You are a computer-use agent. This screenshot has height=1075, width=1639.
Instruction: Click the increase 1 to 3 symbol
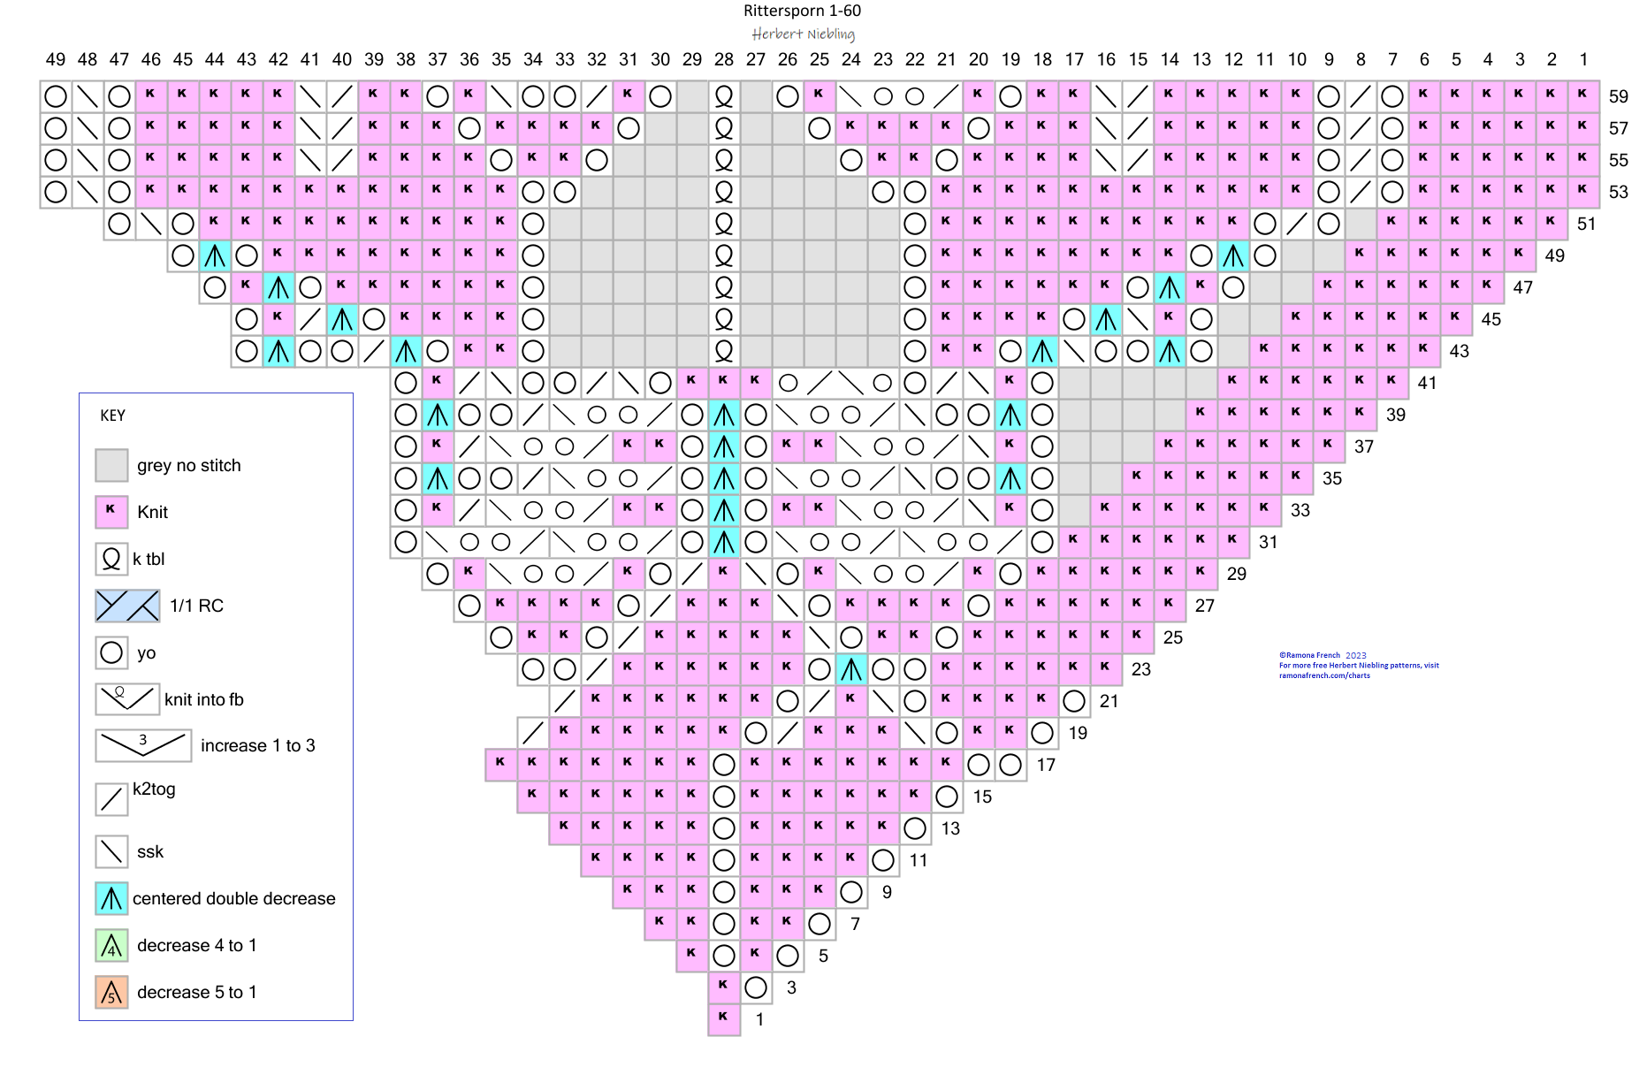tap(143, 745)
